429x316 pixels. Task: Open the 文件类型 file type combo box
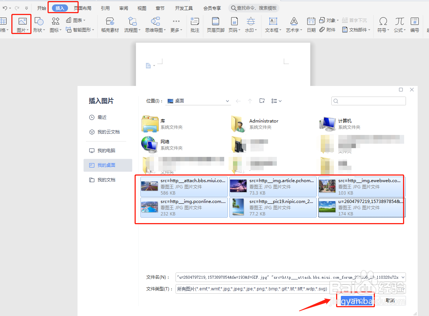[x=290, y=289]
